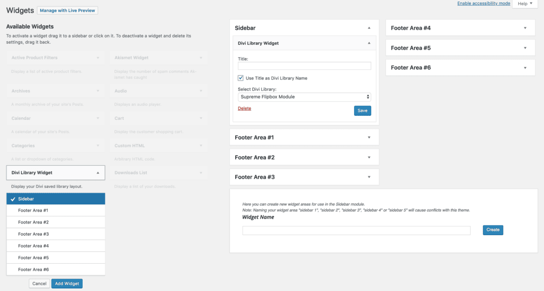Collapse Divi Library Widget in Sidebar
The height and width of the screenshot is (291, 544).
[x=369, y=43]
